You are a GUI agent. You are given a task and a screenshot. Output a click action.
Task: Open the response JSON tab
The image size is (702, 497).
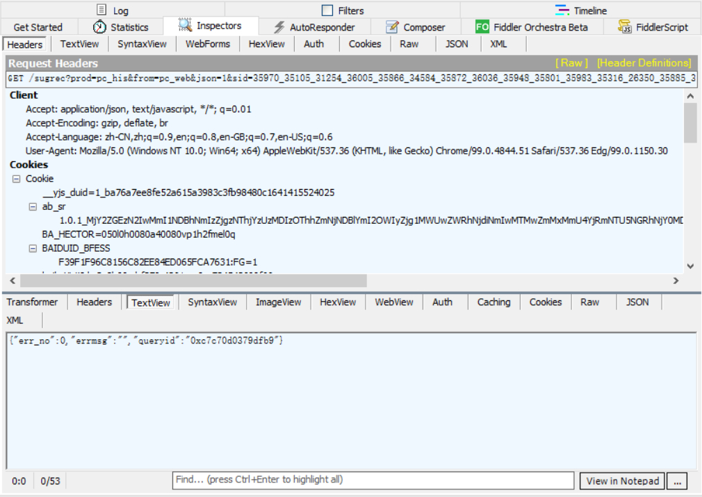tap(637, 302)
